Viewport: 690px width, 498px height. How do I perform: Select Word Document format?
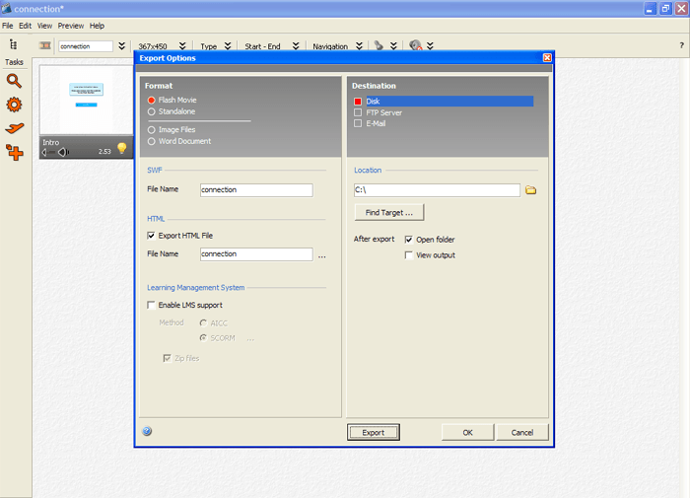(x=152, y=141)
